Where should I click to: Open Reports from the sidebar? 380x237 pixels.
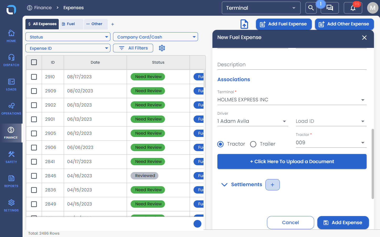[11, 181]
